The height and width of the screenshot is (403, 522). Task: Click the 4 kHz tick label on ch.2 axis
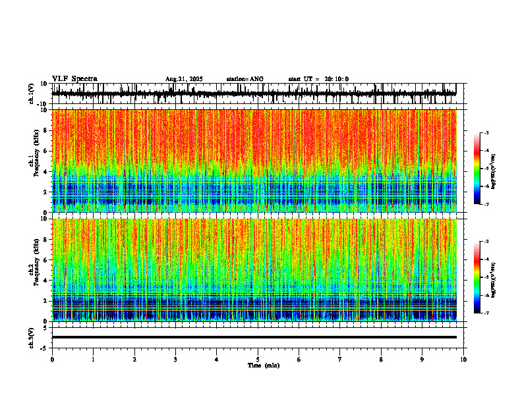[x=46, y=281]
